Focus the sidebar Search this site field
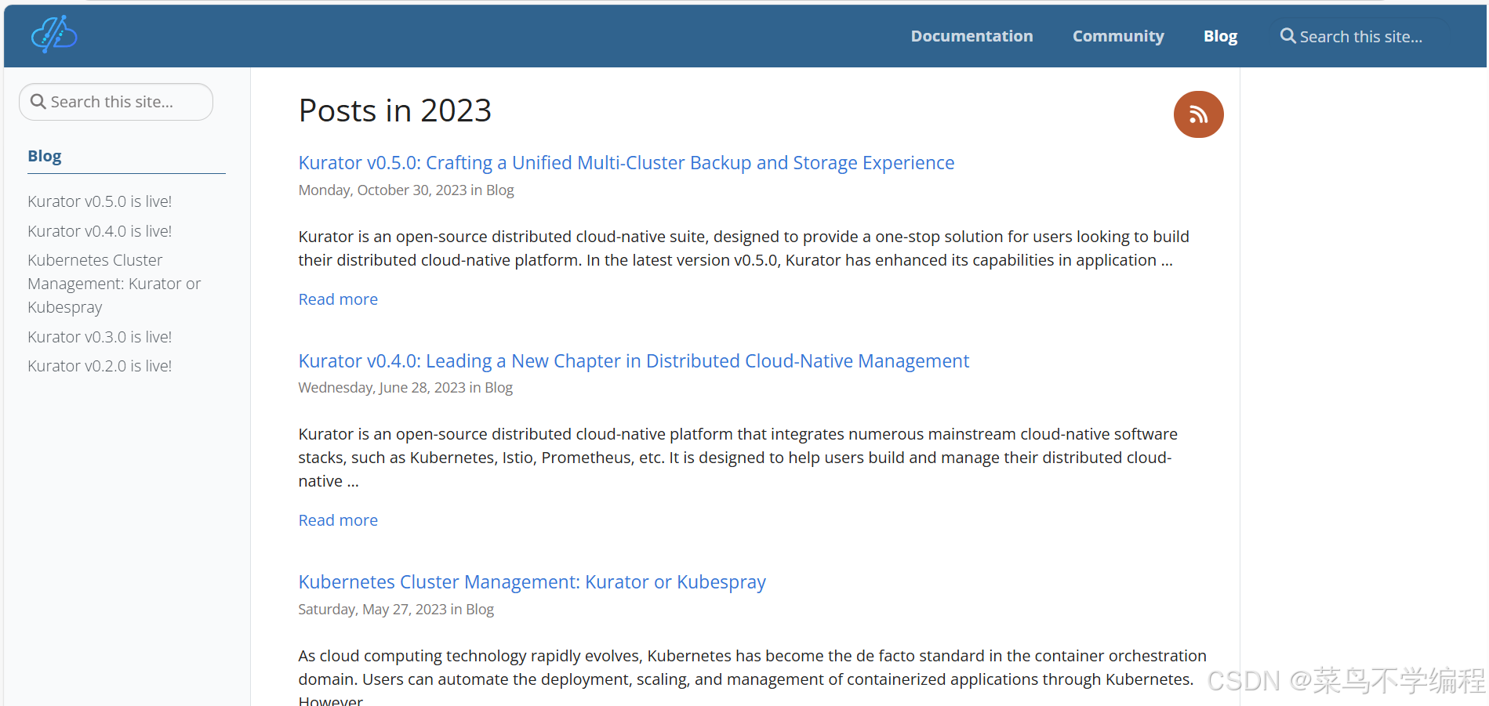 116,102
